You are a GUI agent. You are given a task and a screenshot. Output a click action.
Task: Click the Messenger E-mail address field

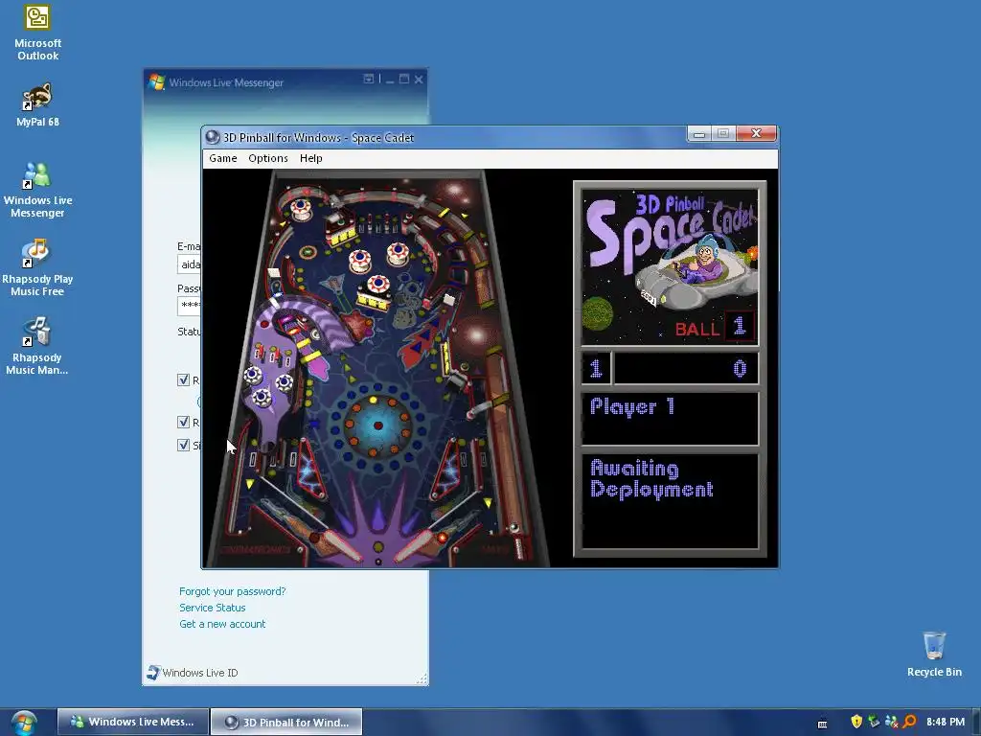point(189,264)
